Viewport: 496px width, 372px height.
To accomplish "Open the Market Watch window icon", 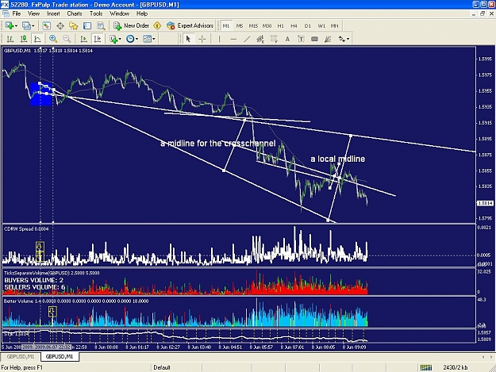I will (x=47, y=26).
